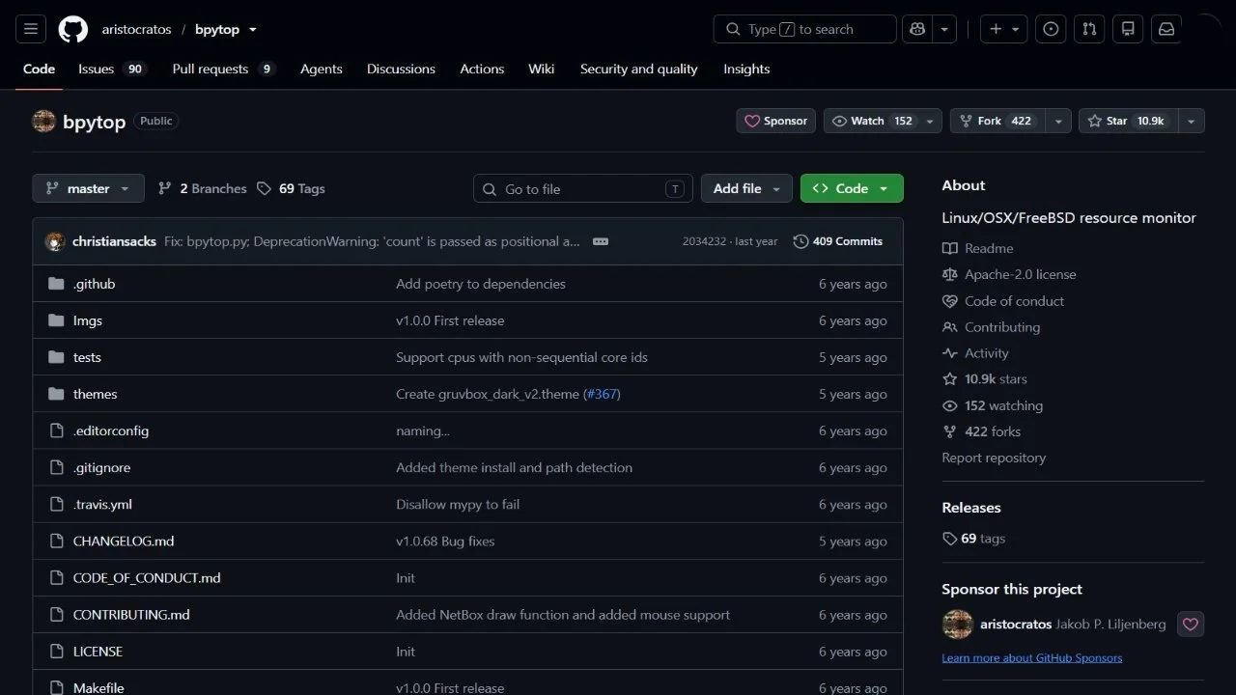Screen dimensions: 1236x695
Task: Fork the bpytop repository
Action: pyautogui.click(x=998, y=122)
